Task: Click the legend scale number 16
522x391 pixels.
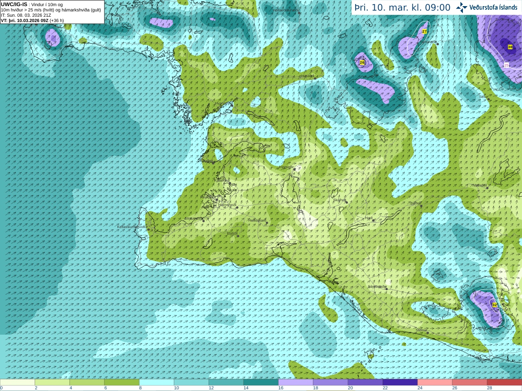Action: tap(281, 388)
